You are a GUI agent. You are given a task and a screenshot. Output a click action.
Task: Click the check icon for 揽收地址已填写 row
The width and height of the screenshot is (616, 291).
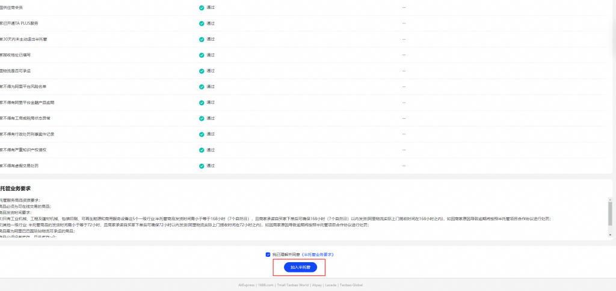pos(202,55)
